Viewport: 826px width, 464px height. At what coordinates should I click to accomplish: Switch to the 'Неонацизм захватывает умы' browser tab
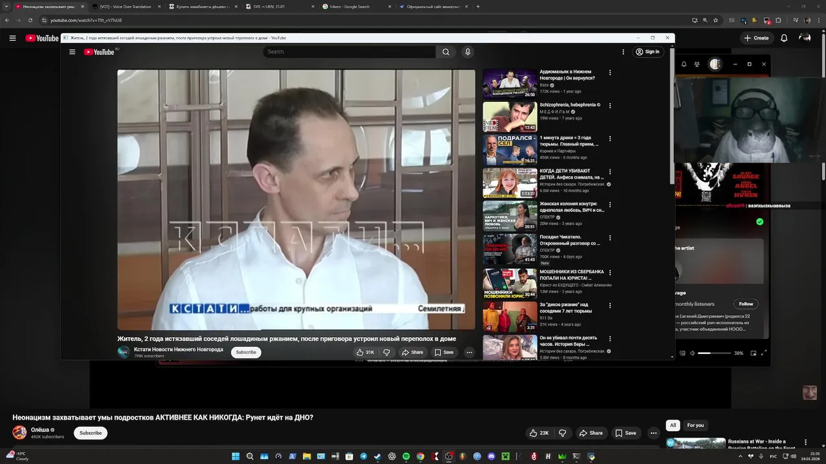pyautogui.click(x=50, y=6)
